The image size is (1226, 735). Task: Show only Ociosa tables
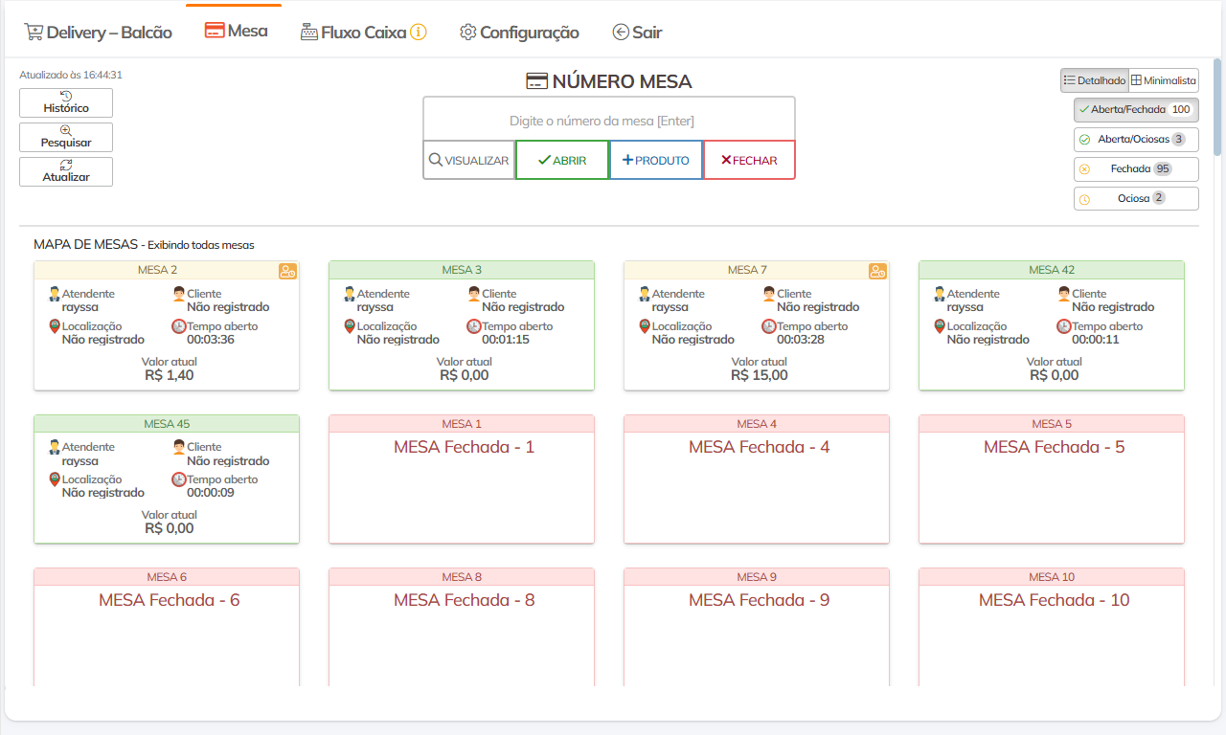[1135, 199]
